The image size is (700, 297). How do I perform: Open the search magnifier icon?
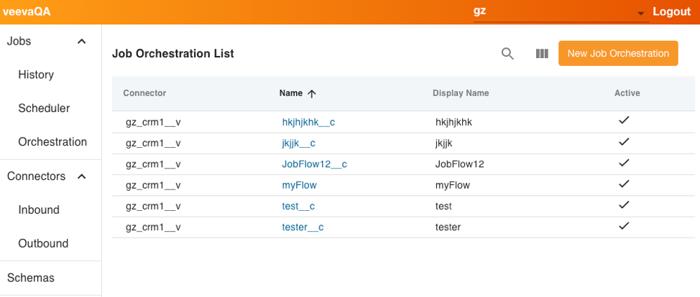pos(507,54)
